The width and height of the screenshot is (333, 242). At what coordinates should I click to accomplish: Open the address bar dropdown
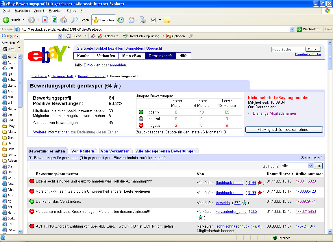292,29
